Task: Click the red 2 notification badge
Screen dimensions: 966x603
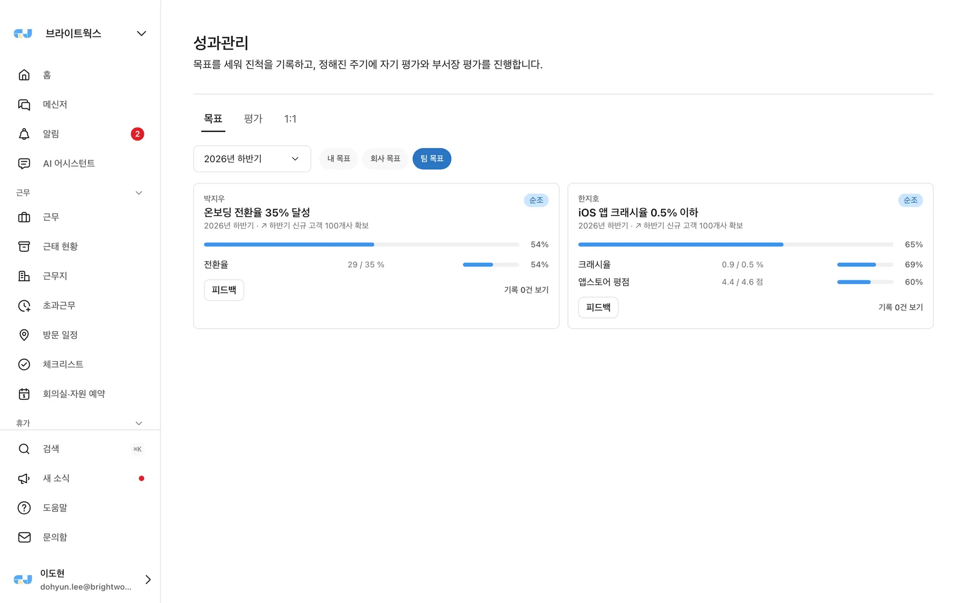Action: 137,134
